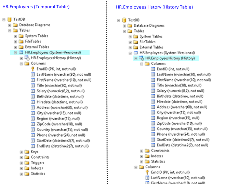Click the Salary column icon in right tree
Screen dimensions: 227x185
coord(153,91)
